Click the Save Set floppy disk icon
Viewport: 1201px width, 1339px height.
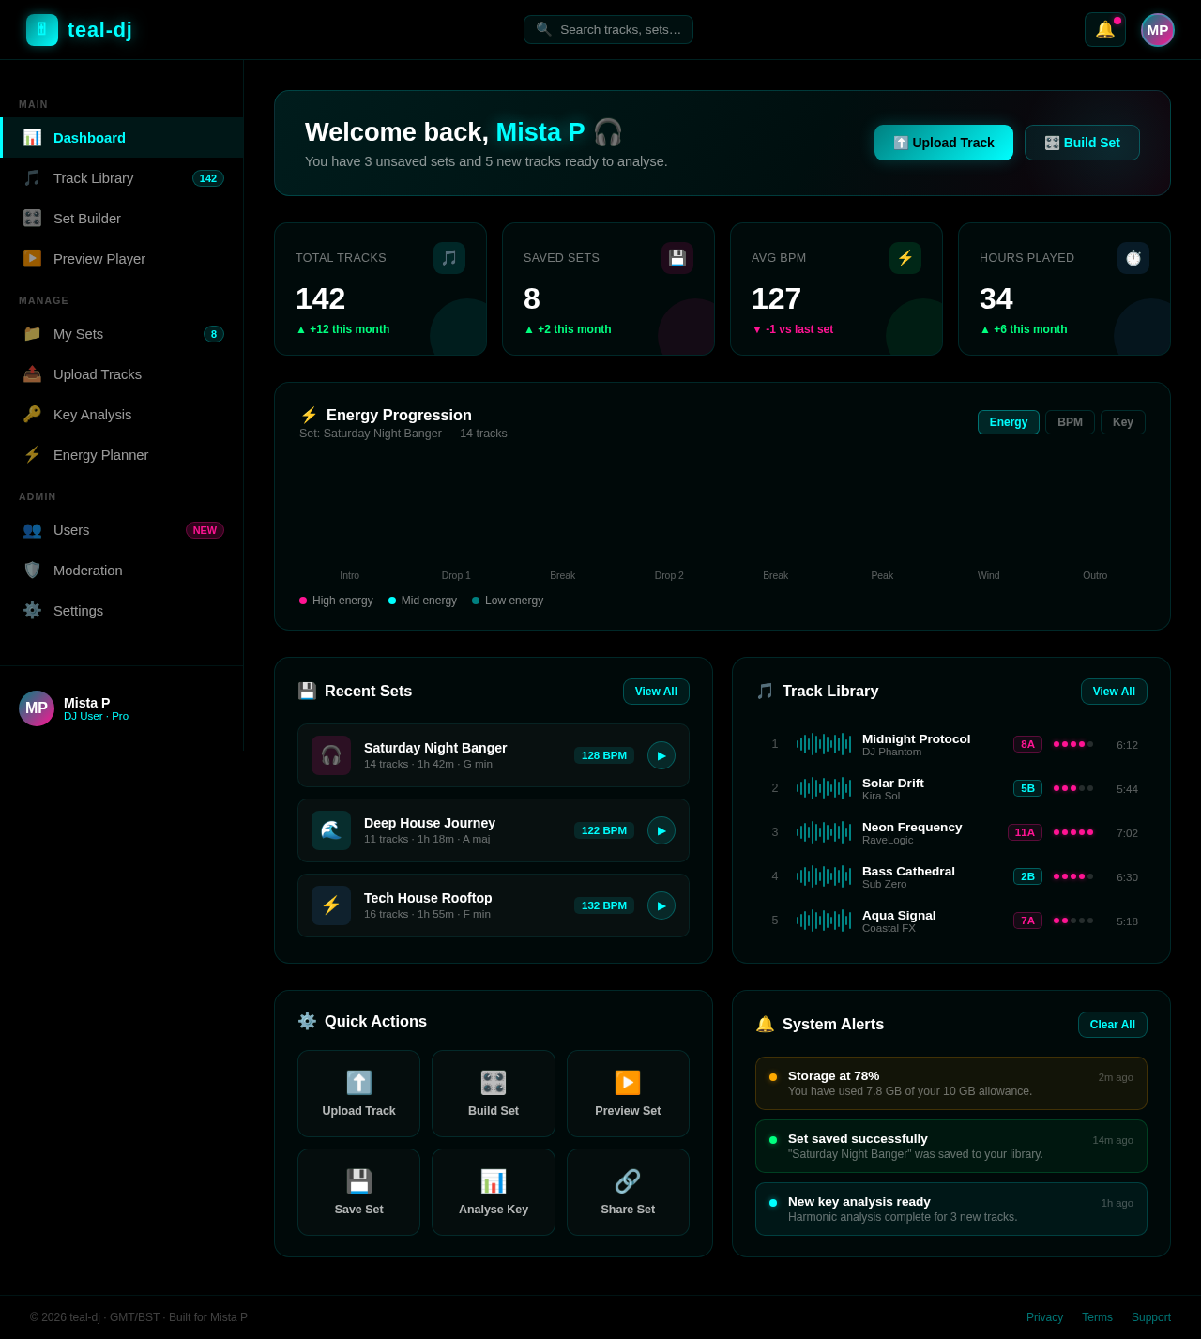click(x=358, y=1180)
